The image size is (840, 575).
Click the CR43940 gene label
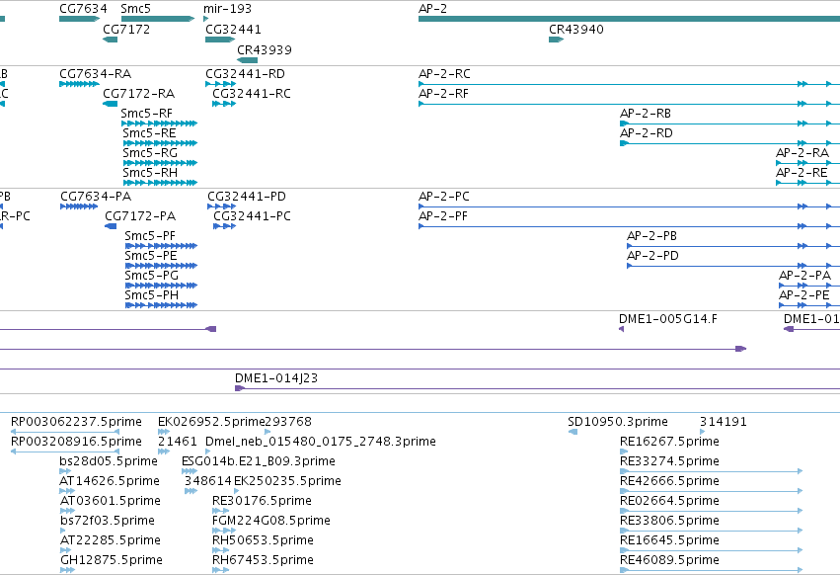coord(575,29)
